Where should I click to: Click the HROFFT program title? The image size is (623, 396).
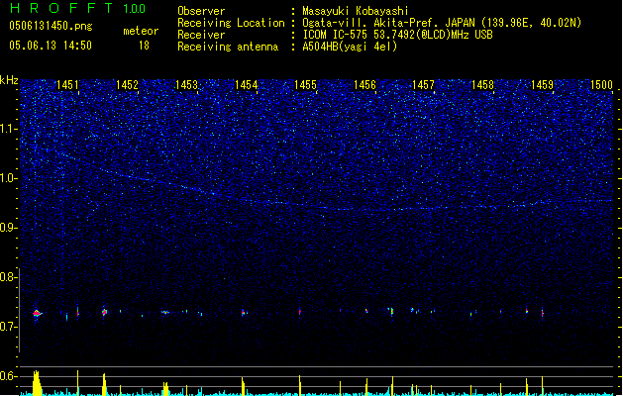coord(58,10)
